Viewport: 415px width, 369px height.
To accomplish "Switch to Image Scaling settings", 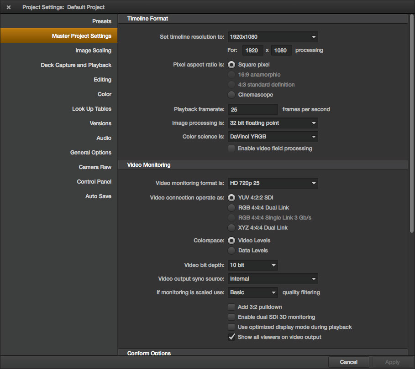I will 93,51.
